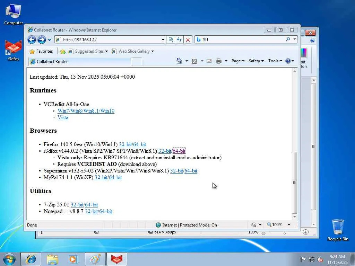Screen dimensions: 355x266
Task: Open Windows Explorer from the taskbar
Action: coord(52,259)
